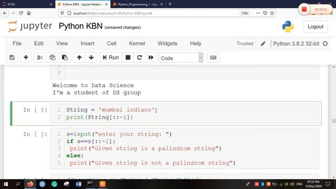Image resolution: width=336 pixels, height=189 pixels.
Task: Open page actions three-dots menu
Action: [258, 13]
